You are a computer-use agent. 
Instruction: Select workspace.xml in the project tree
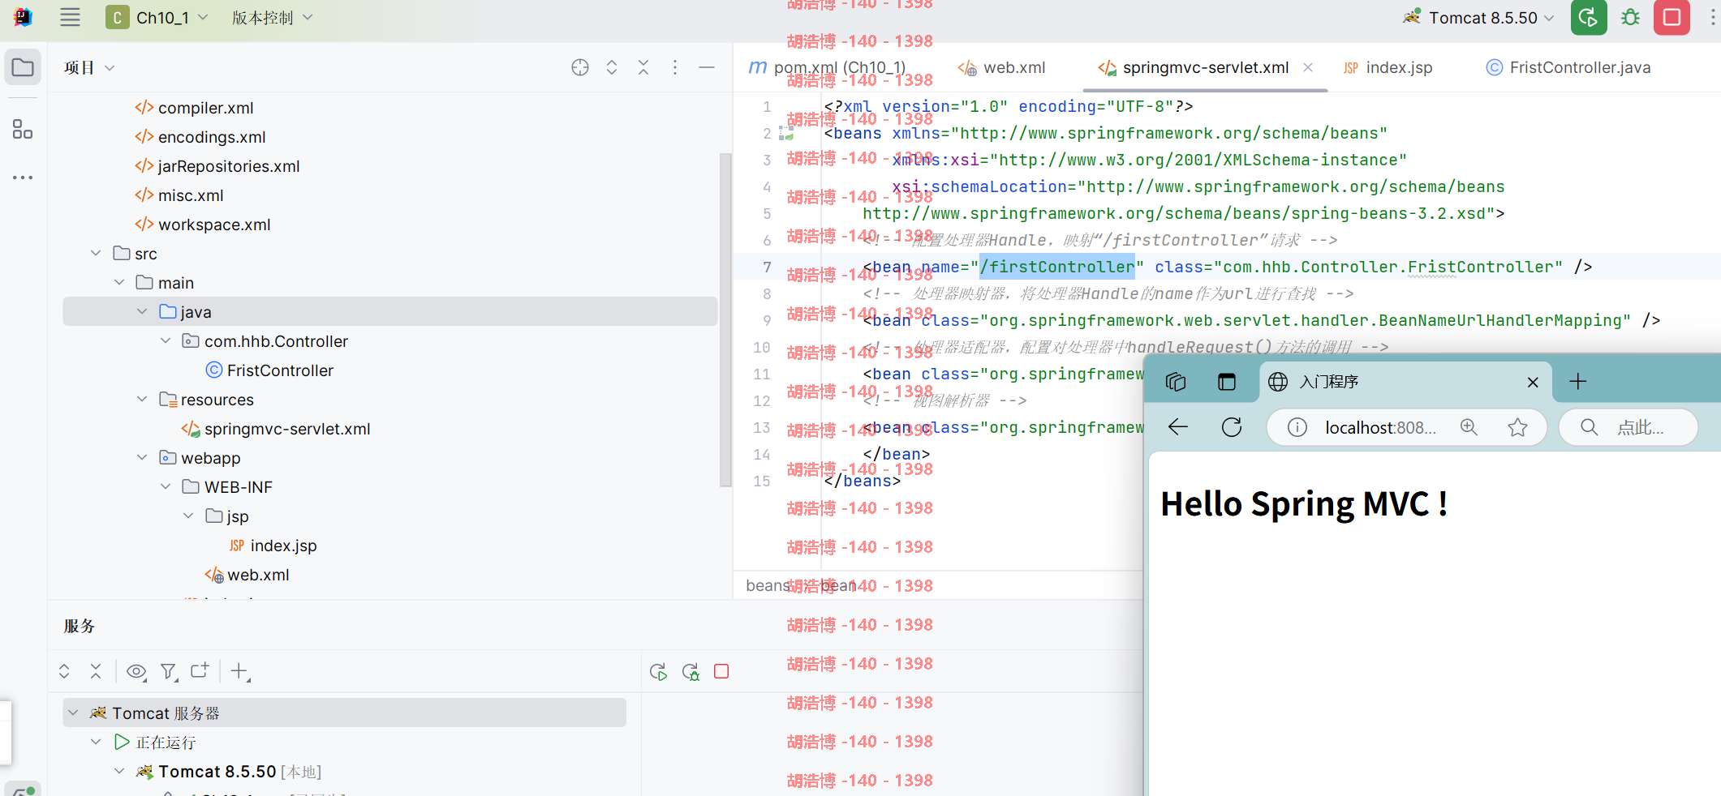coord(214,225)
